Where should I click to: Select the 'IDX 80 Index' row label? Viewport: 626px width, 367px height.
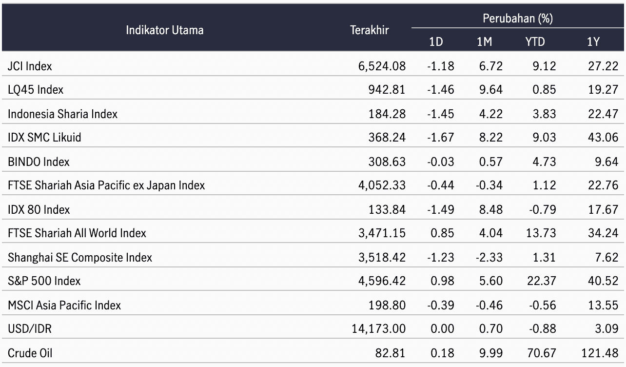click(x=39, y=209)
